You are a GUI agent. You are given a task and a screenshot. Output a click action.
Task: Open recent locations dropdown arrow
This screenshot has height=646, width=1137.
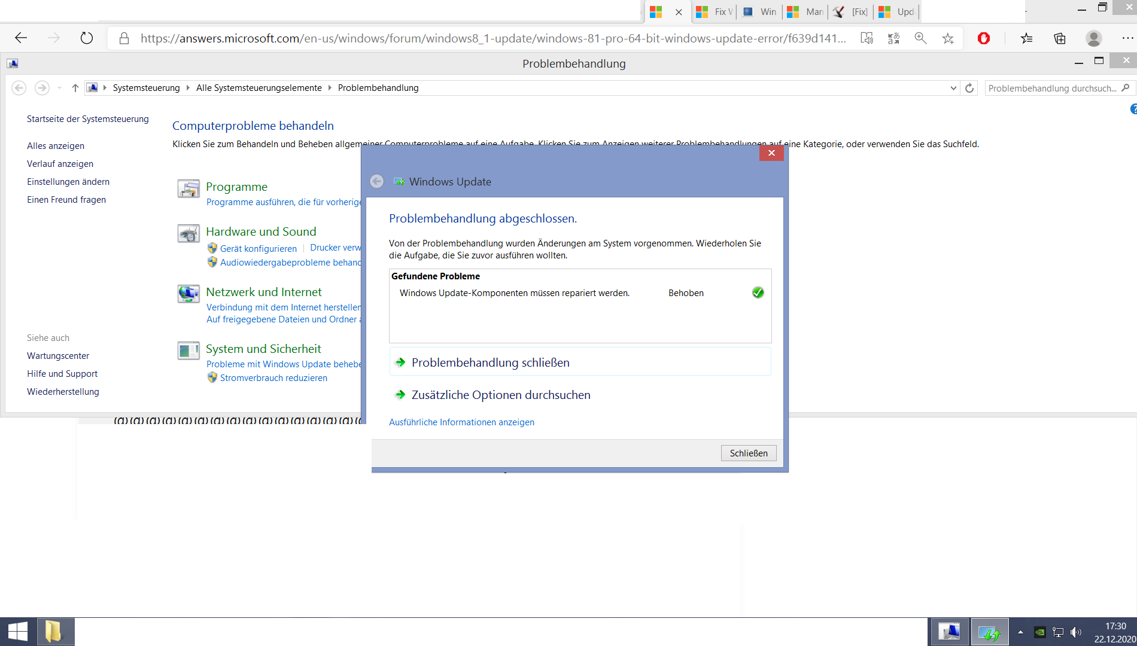[59, 88]
